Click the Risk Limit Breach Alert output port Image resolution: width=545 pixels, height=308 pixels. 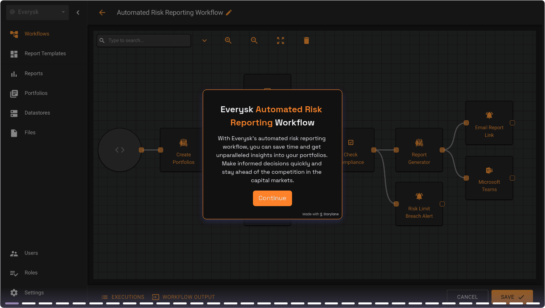(442, 204)
